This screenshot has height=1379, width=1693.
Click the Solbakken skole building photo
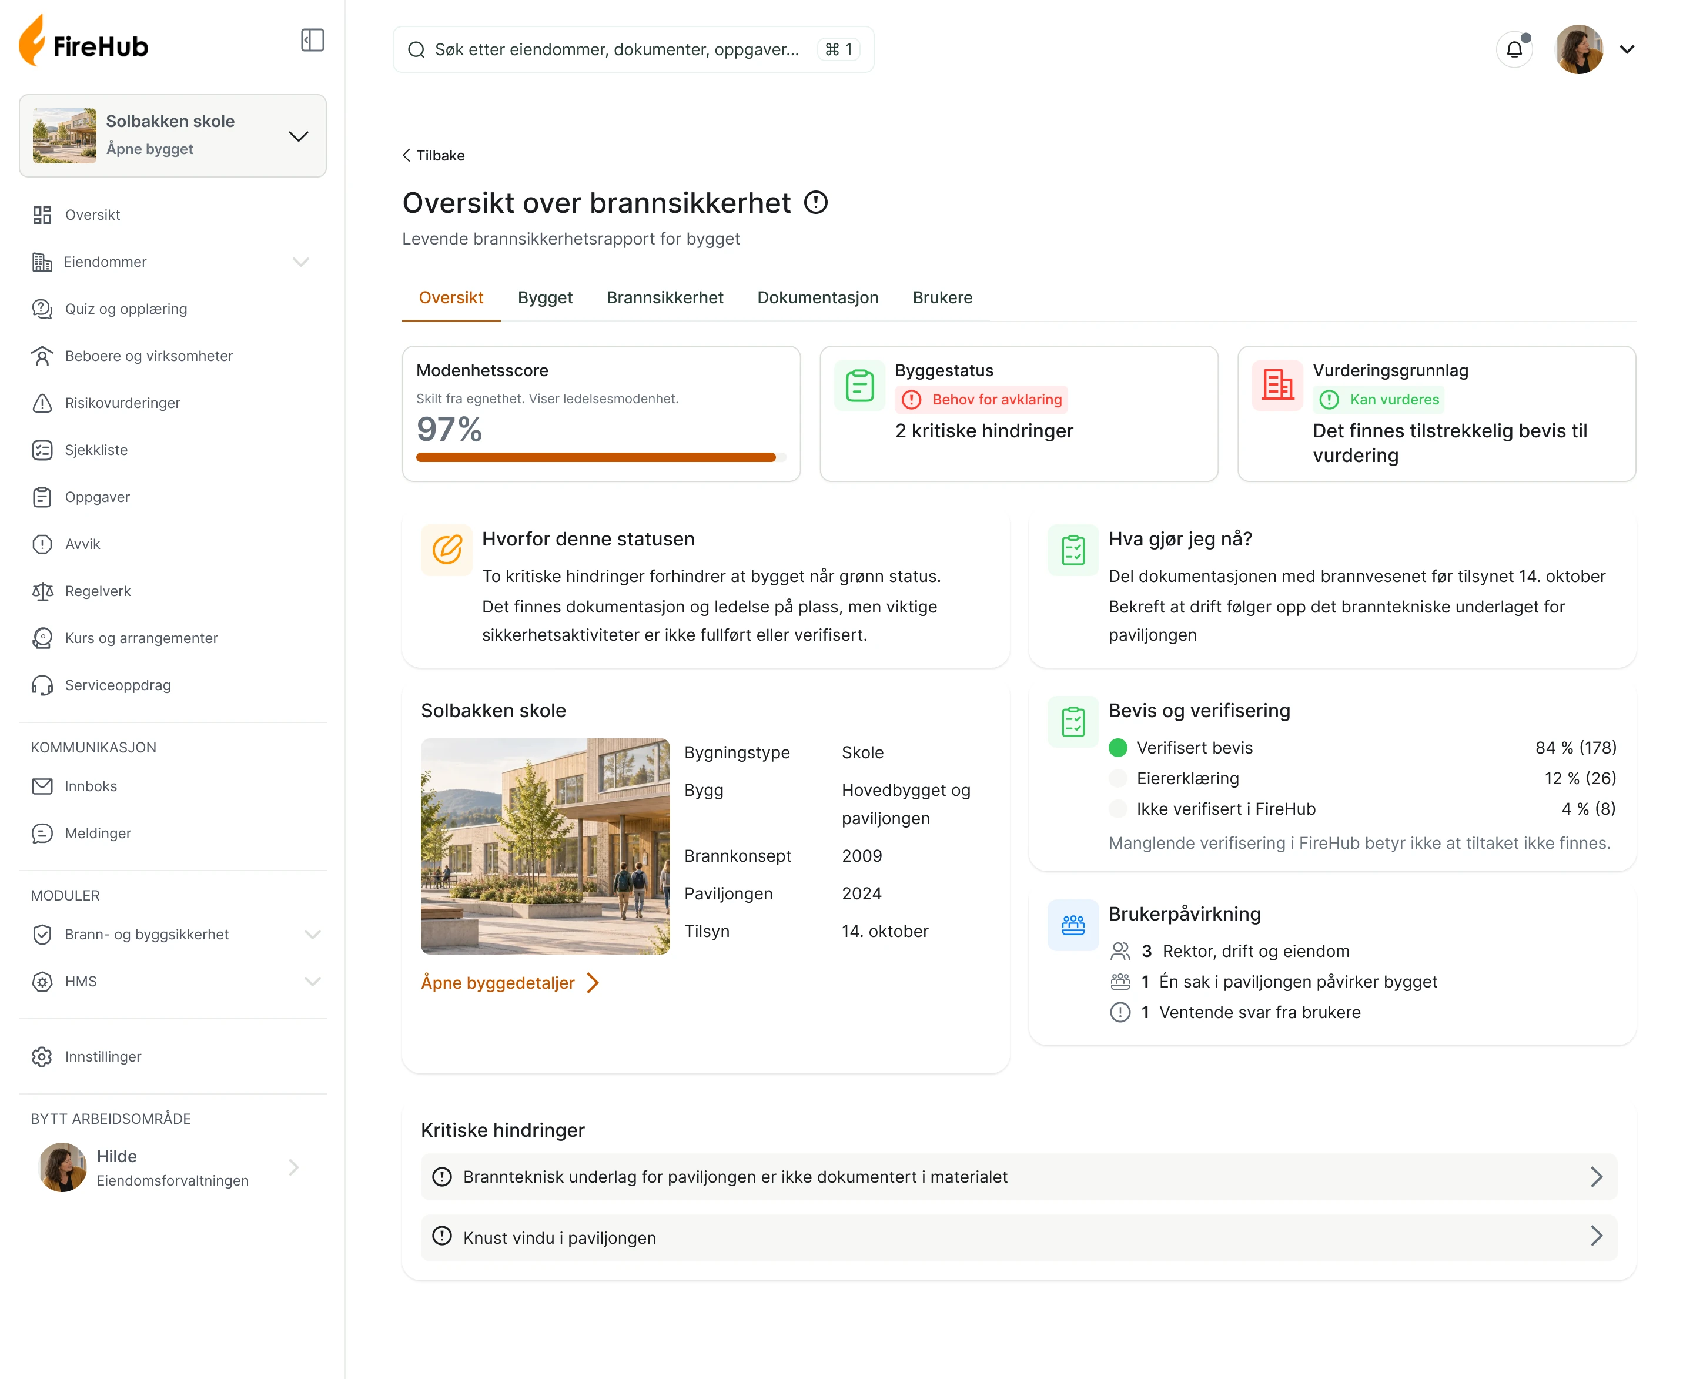coord(545,846)
